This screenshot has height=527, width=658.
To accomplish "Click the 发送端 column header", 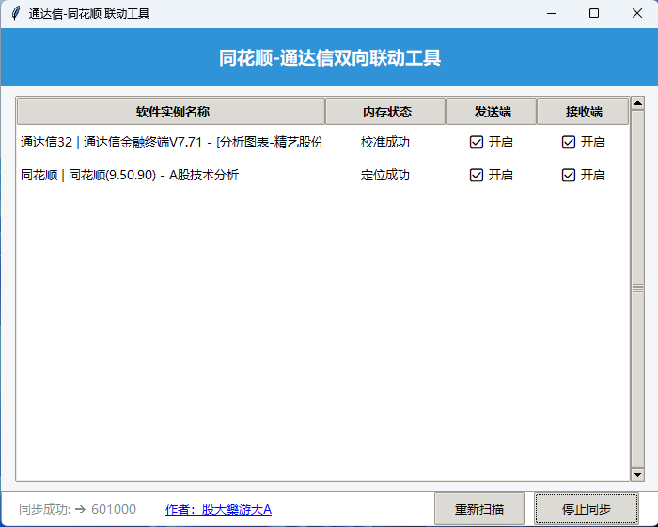I will click(x=492, y=112).
